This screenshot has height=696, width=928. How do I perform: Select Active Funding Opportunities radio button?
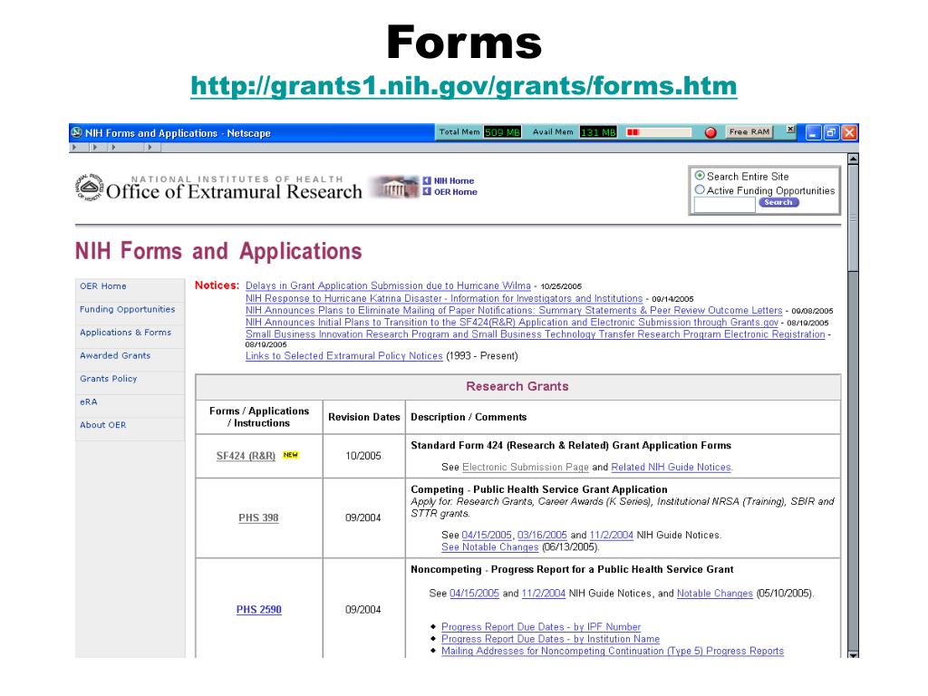tap(700, 190)
